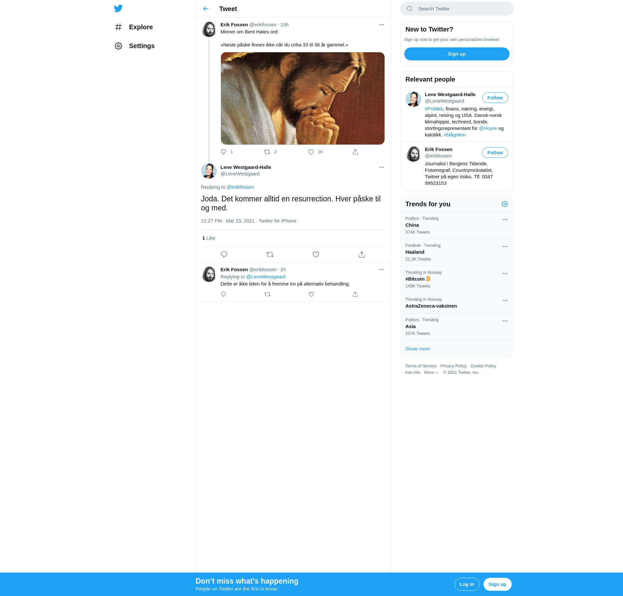Viewport: 623px width, 596px height.
Task: Open the Explore menu item
Action: tap(134, 27)
